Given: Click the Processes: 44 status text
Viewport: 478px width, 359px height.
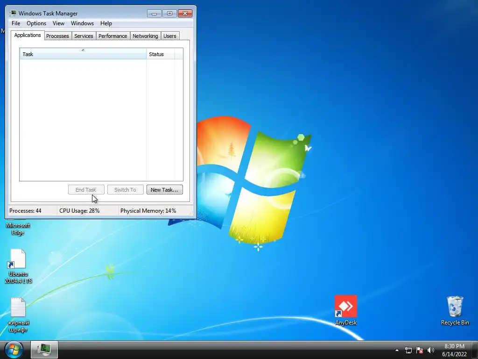Looking at the screenshot, I should 25,211.
